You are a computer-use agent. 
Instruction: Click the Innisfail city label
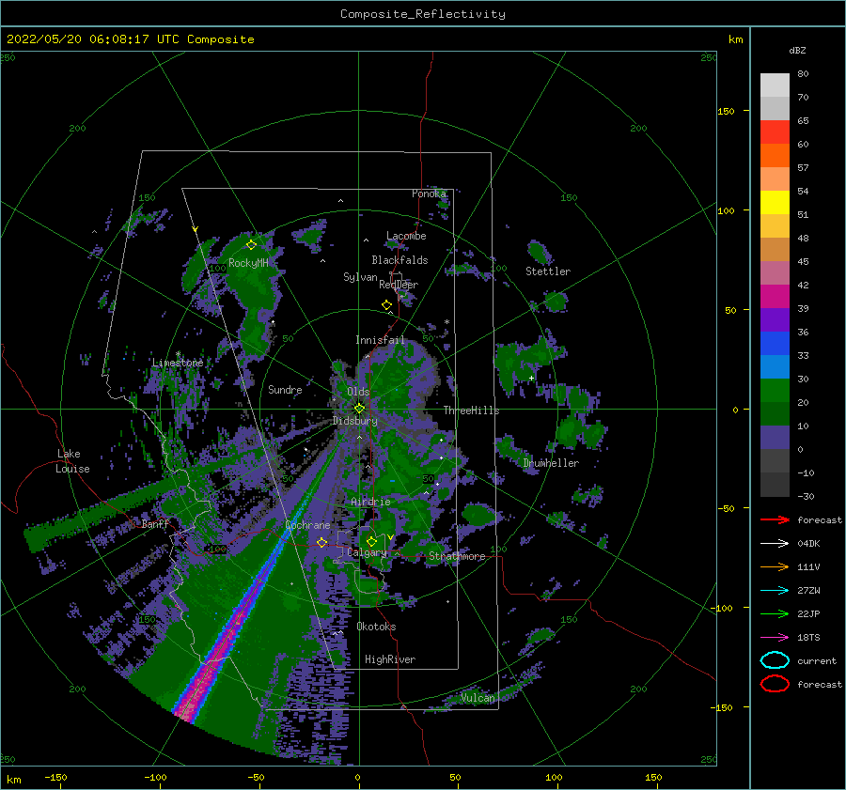point(380,340)
